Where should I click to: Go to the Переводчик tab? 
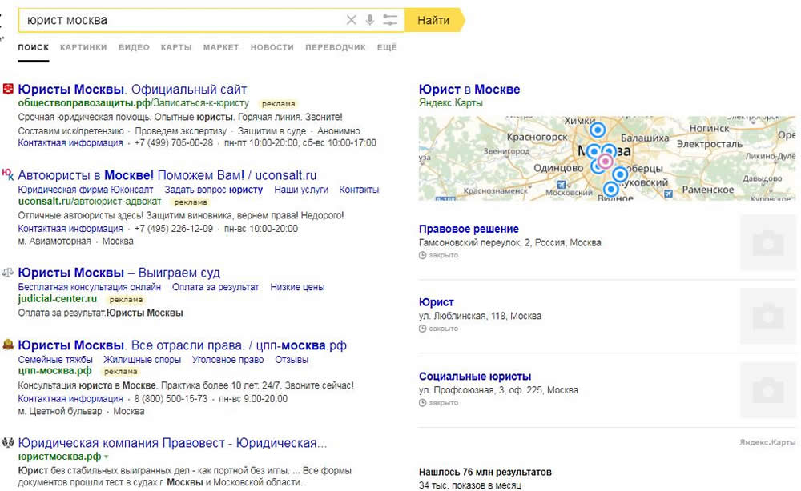coord(335,47)
